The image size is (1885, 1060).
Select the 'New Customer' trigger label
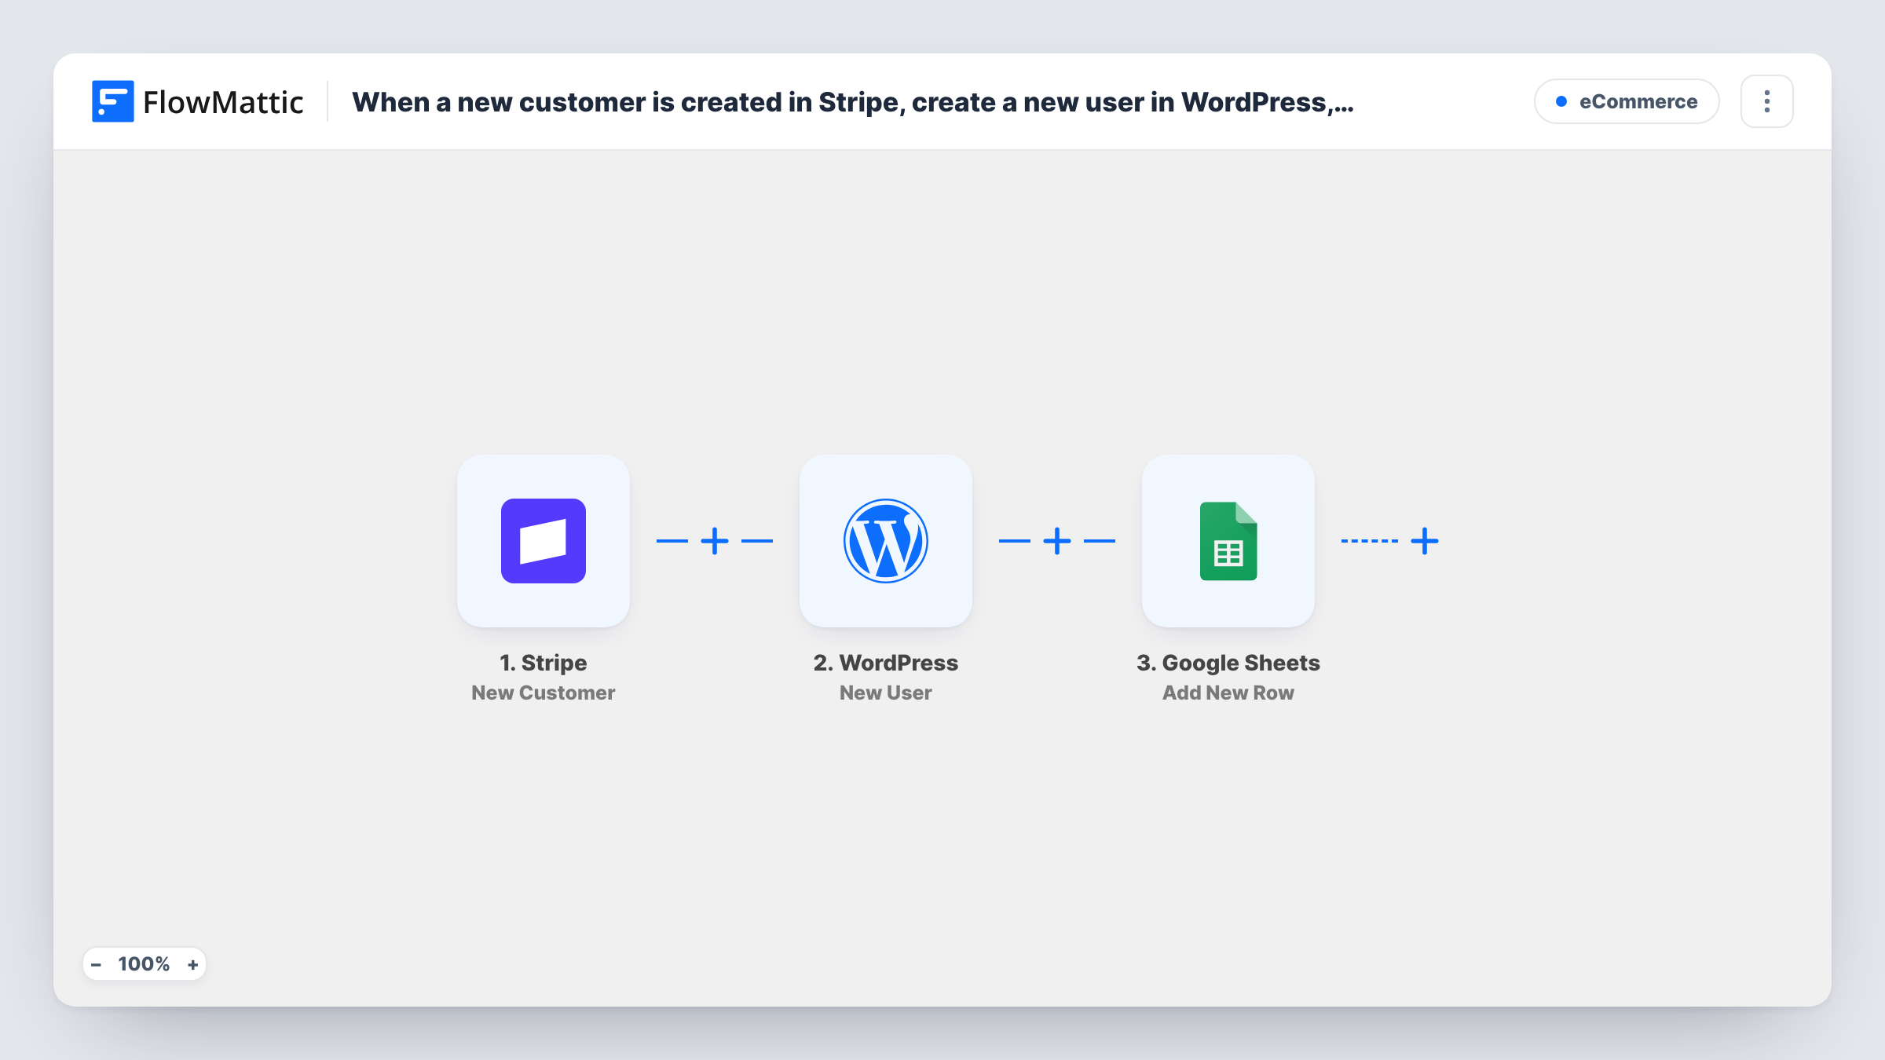(x=544, y=693)
